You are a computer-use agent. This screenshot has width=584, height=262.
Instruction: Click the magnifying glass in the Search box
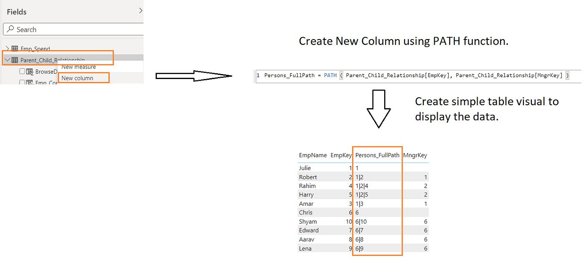[x=11, y=29]
